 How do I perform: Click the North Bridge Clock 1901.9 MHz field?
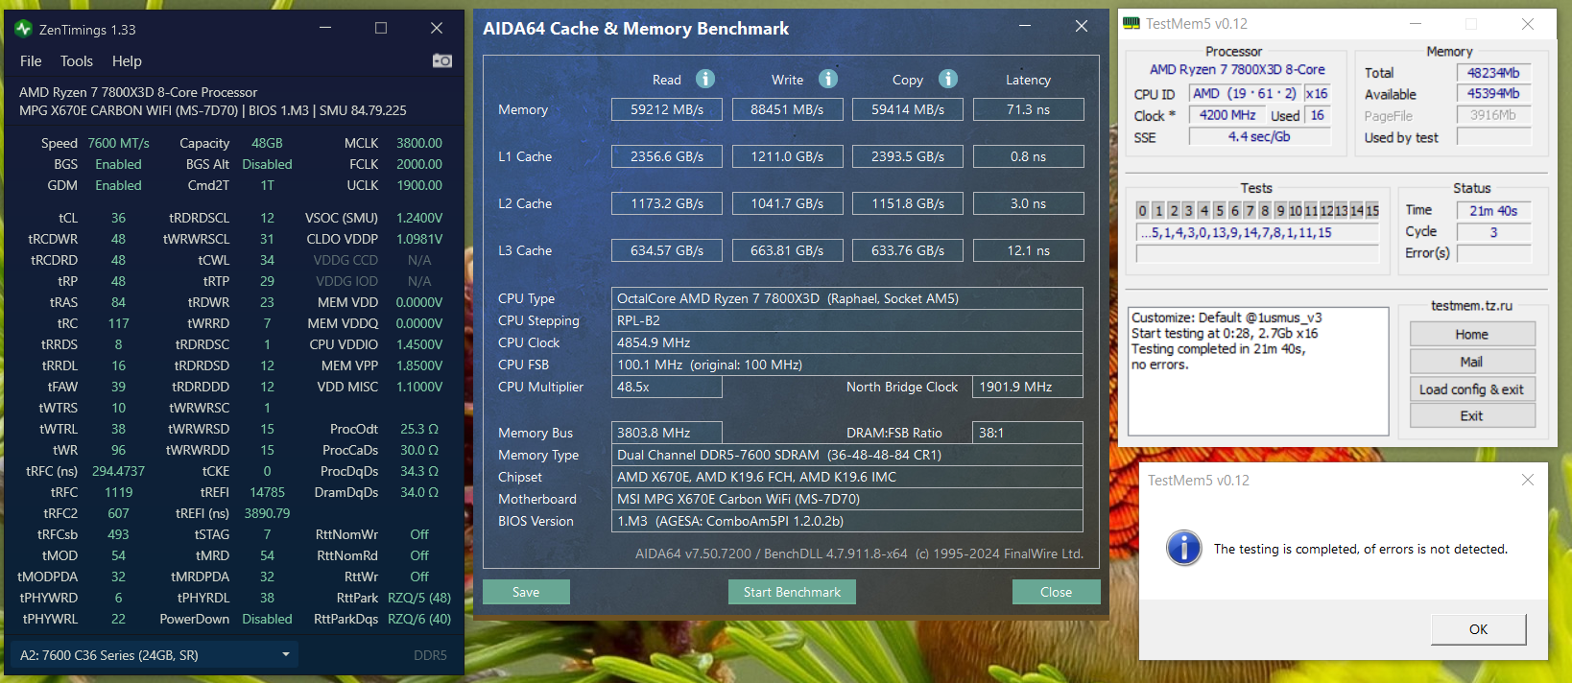tap(1028, 387)
